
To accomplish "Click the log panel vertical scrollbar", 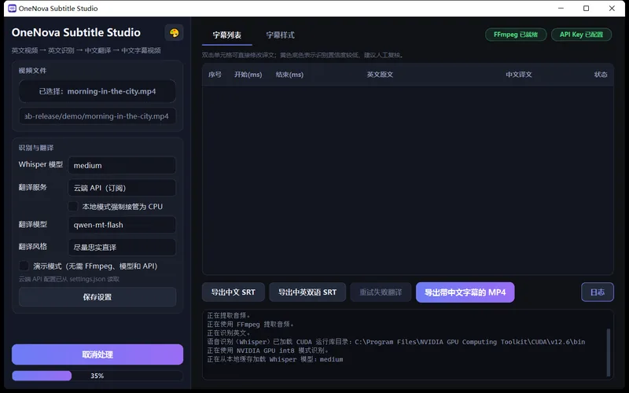I will tap(609, 352).
